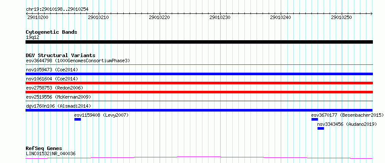
Task: Click the chr19:29010198..29010254 region label
Action: (57, 10)
